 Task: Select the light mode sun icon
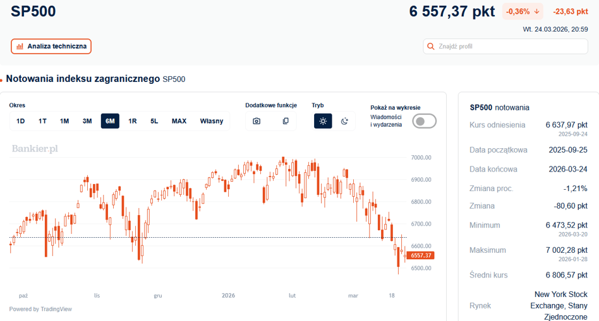pyautogui.click(x=323, y=121)
